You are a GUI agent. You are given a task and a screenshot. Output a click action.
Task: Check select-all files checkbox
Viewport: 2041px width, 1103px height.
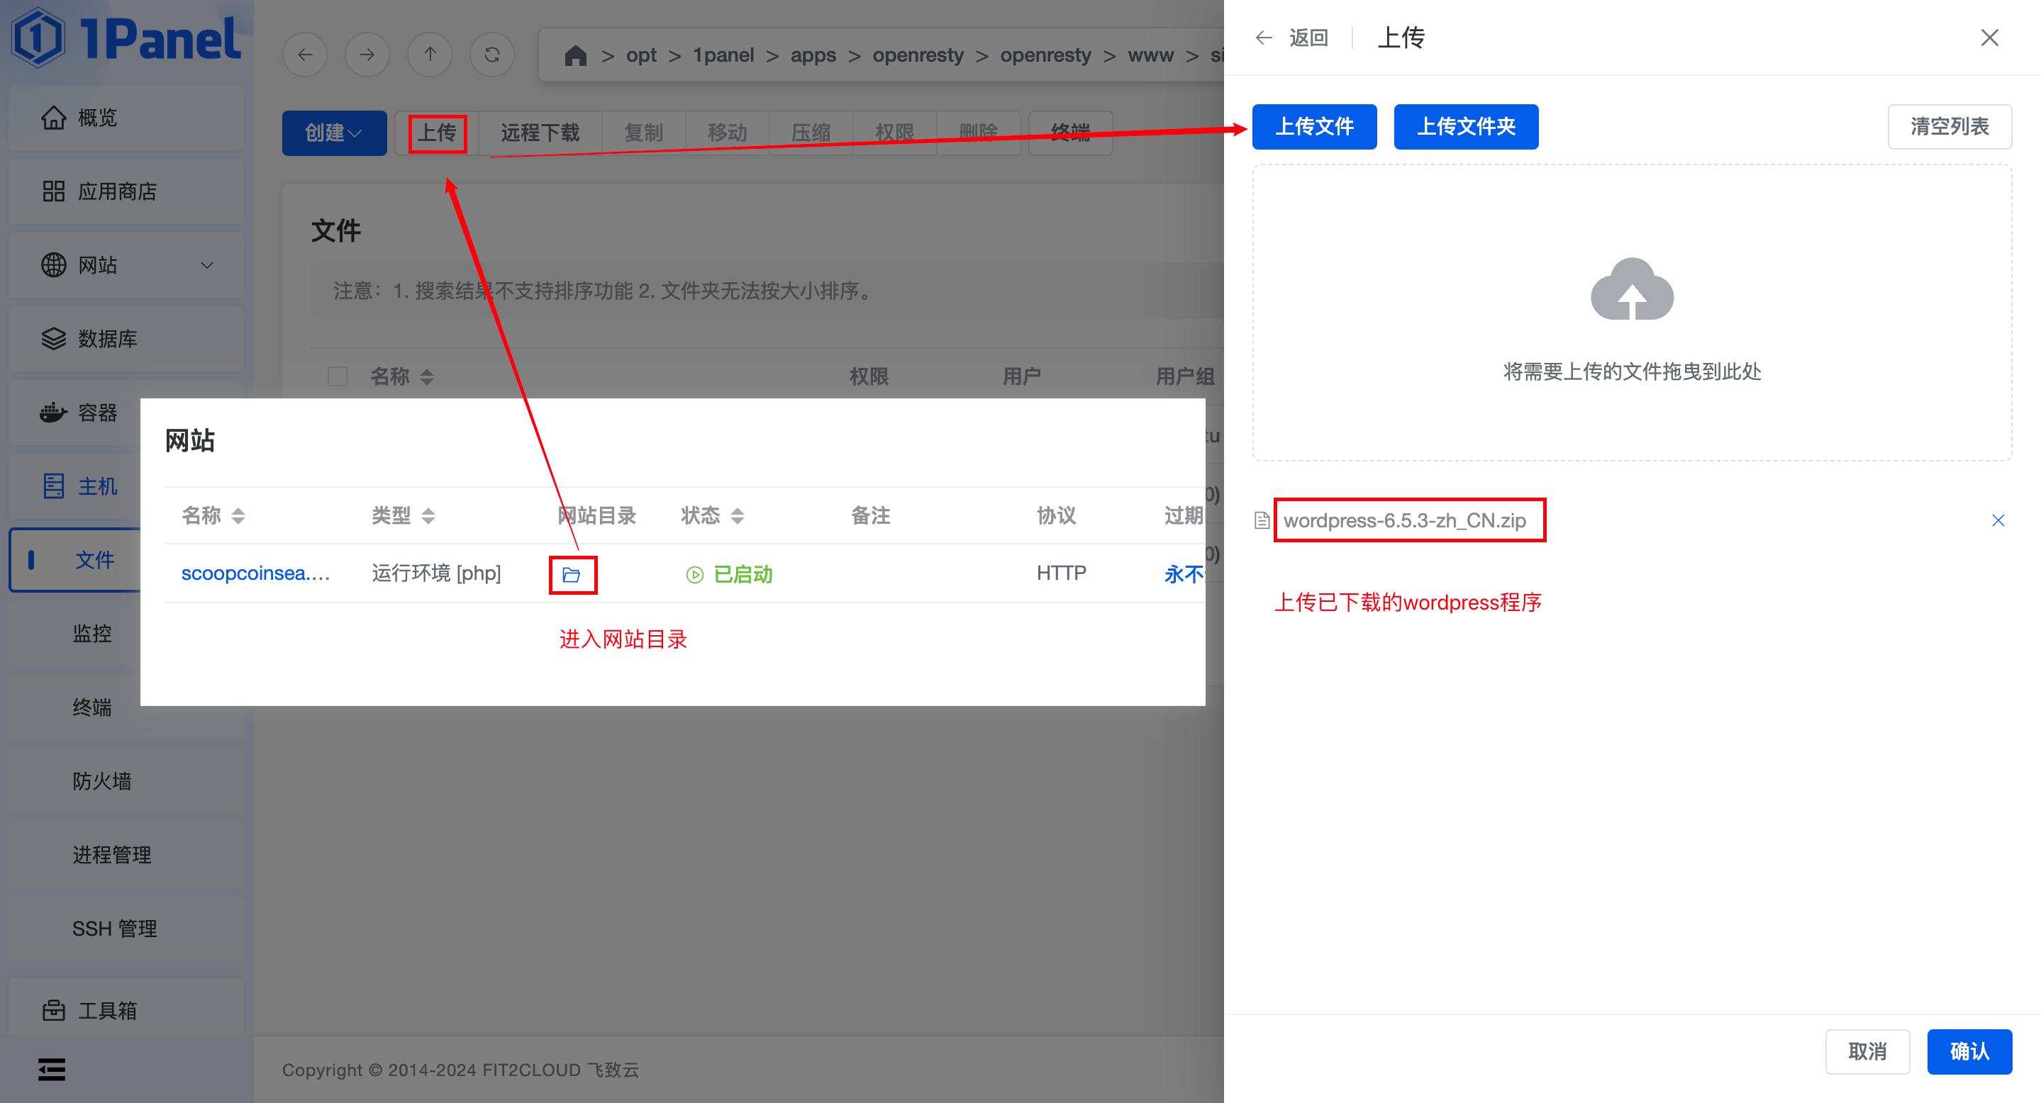(x=338, y=376)
